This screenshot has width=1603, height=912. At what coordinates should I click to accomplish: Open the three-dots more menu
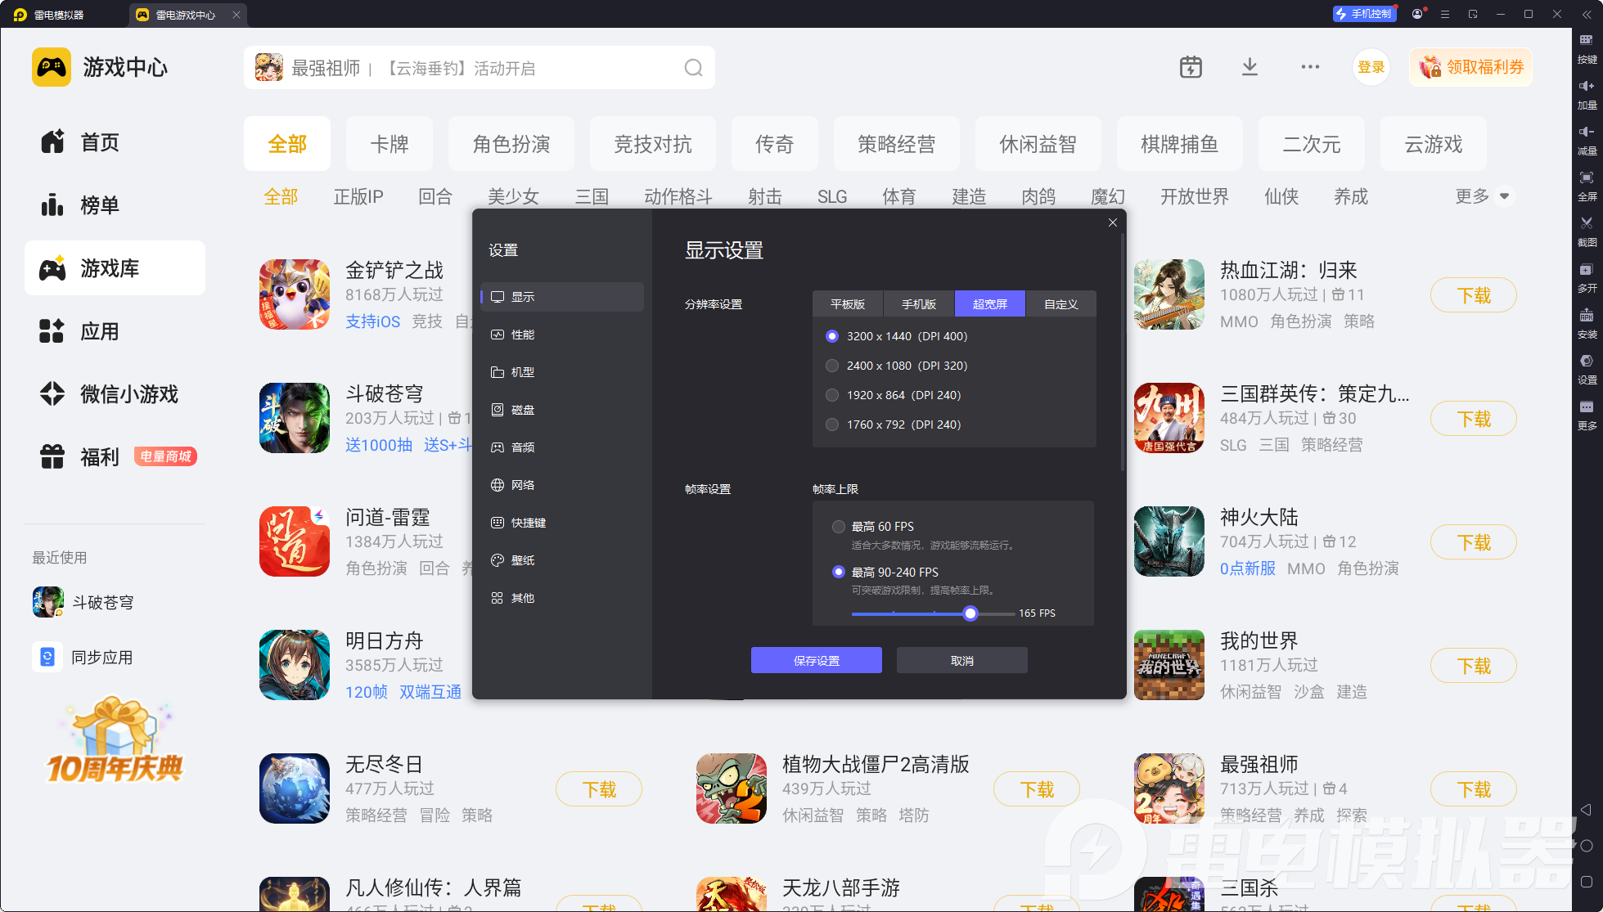pyautogui.click(x=1310, y=67)
